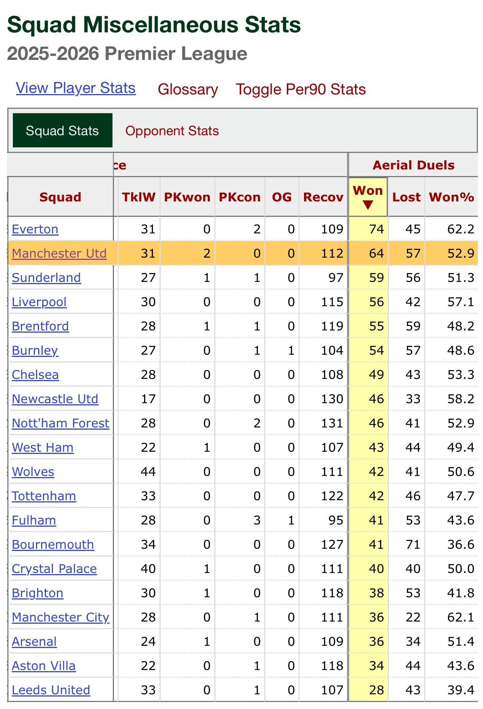Open the Liverpool squad link
The image size is (483, 709).
coord(39,302)
